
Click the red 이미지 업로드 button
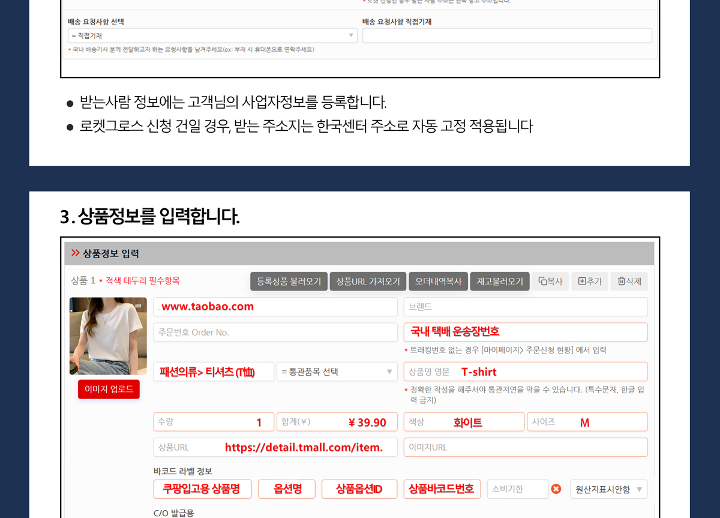tap(109, 390)
